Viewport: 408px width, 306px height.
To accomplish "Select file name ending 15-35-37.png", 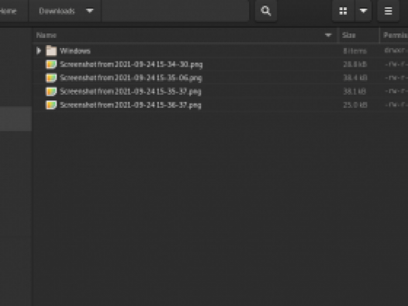I will [x=130, y=92].
